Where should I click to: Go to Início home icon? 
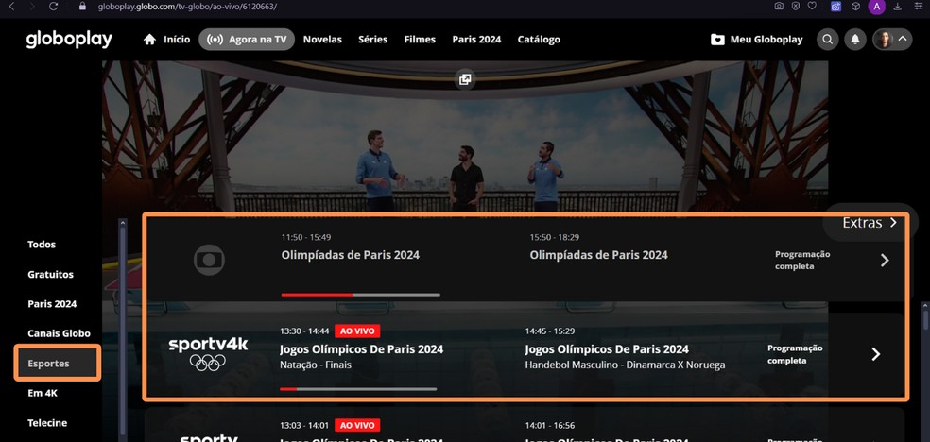[149, 39]
